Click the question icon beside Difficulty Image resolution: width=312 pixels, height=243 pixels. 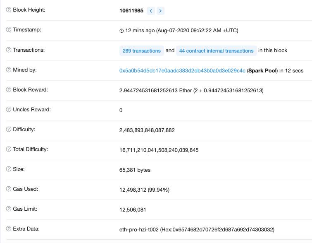coord(9,130)
